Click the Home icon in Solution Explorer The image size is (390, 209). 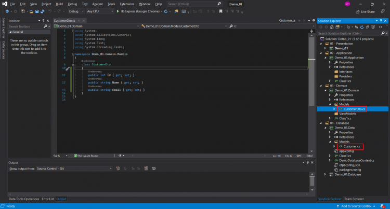(x=333, y=27)
